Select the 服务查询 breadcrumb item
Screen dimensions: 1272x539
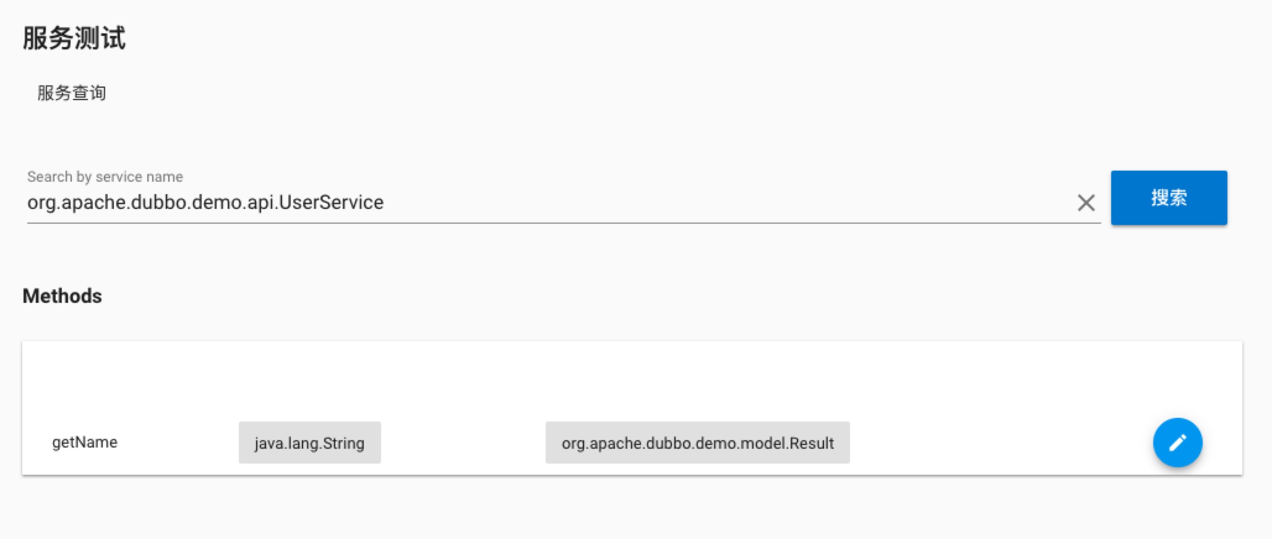[71, 93]
